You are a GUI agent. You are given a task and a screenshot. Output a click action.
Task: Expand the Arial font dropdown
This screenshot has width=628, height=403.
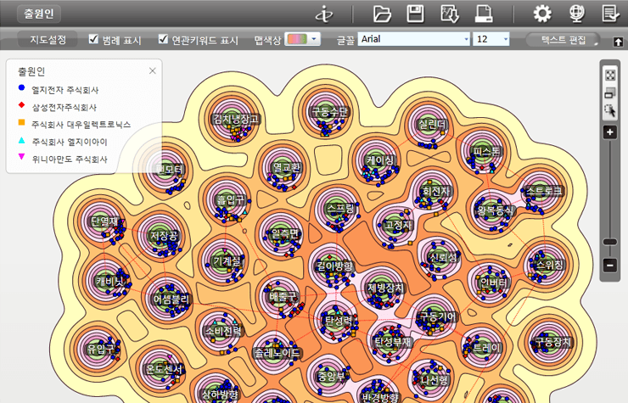[x=465, y=39]
